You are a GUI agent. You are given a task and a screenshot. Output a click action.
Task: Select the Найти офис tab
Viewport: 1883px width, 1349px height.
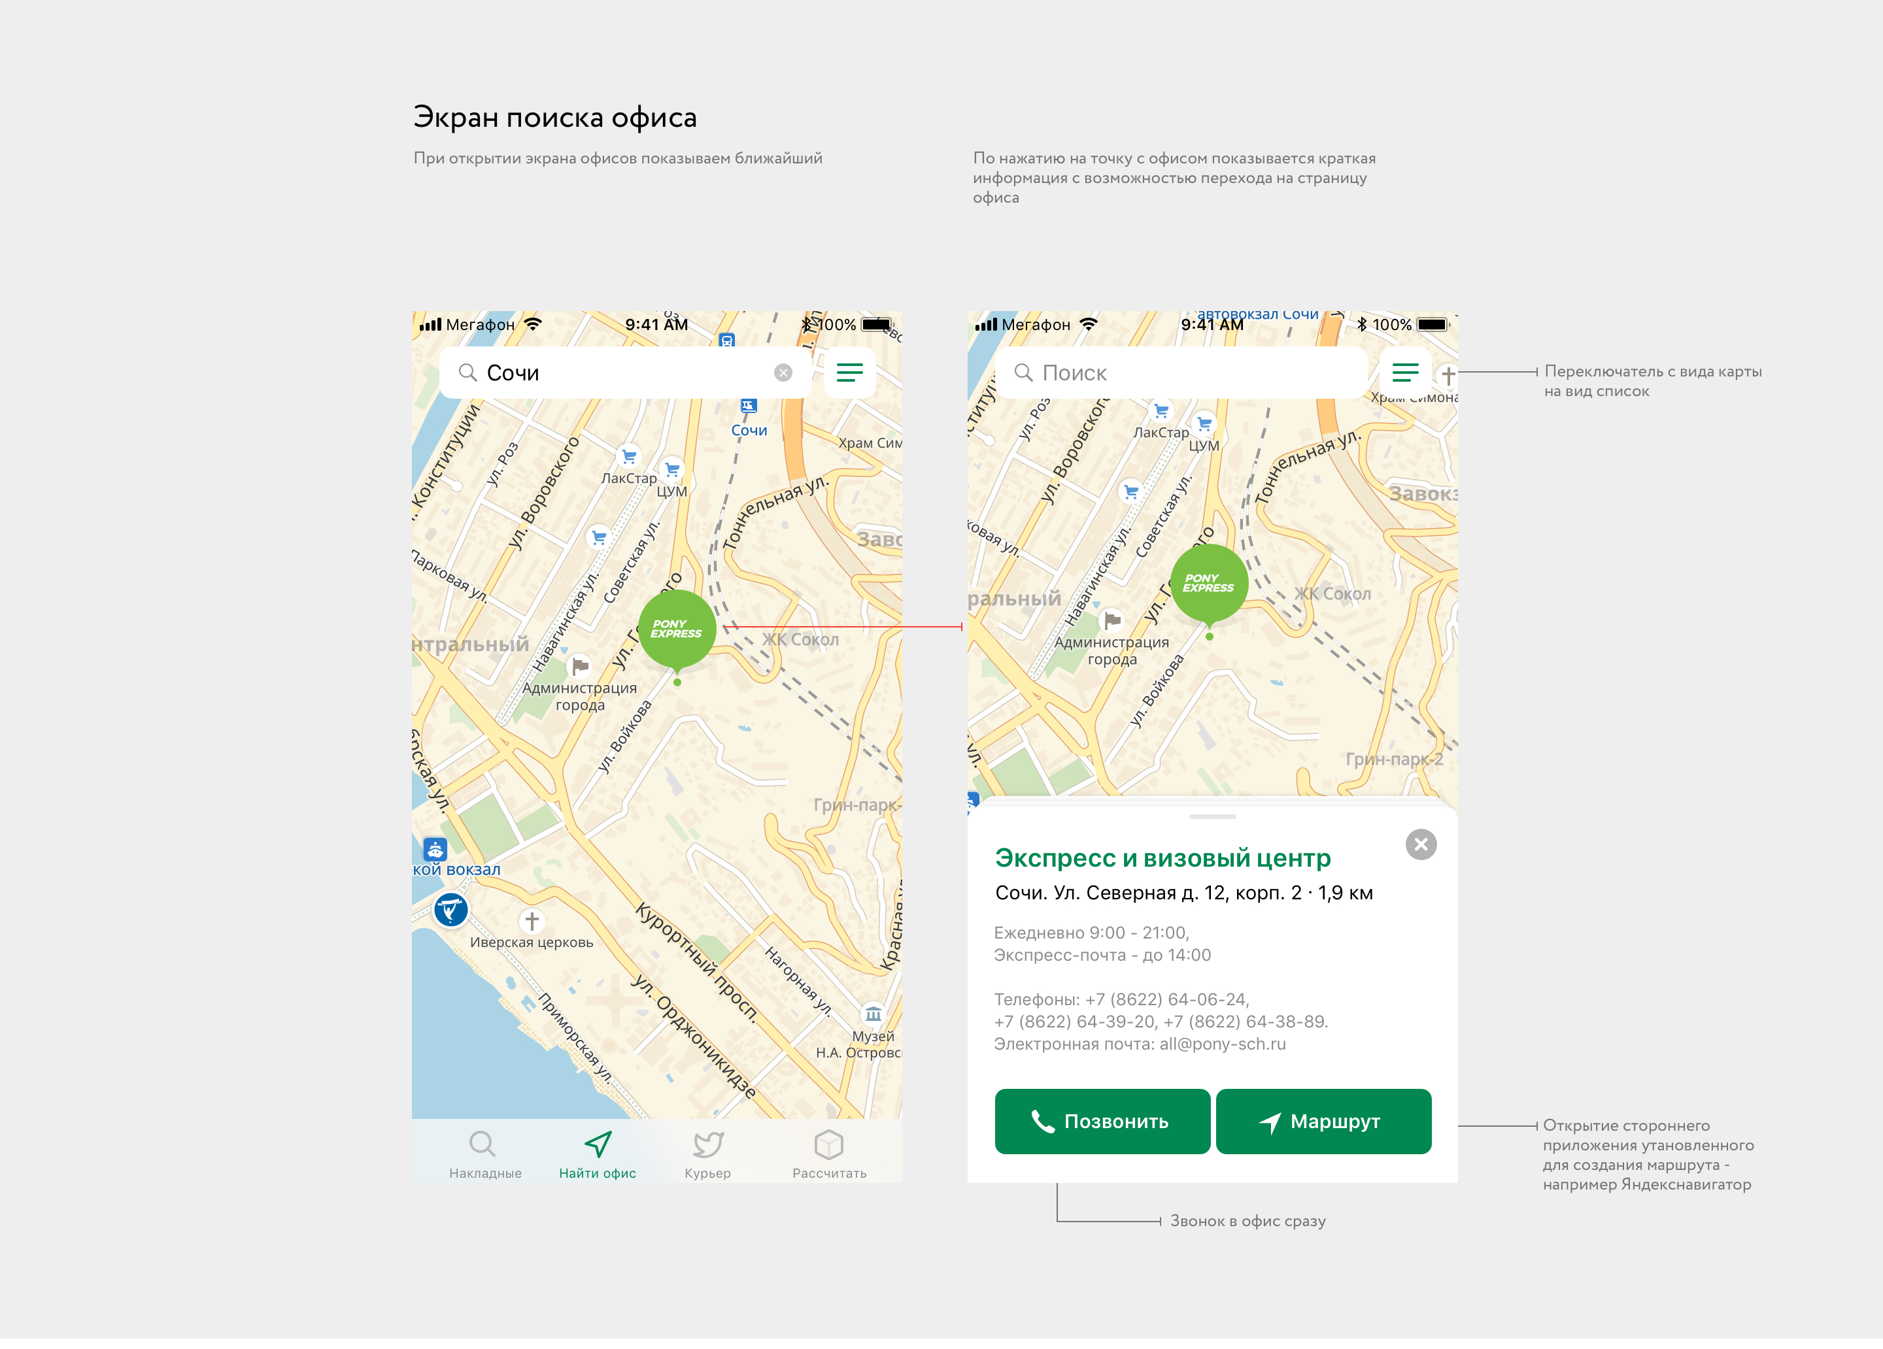coord(597,1154)
